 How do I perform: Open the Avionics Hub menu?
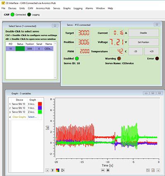[x=43, y=8]
